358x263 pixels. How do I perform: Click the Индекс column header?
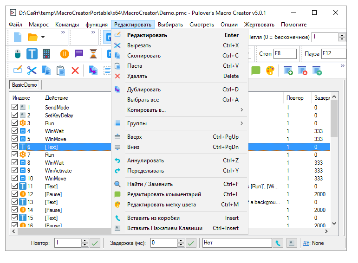(26, 98)
